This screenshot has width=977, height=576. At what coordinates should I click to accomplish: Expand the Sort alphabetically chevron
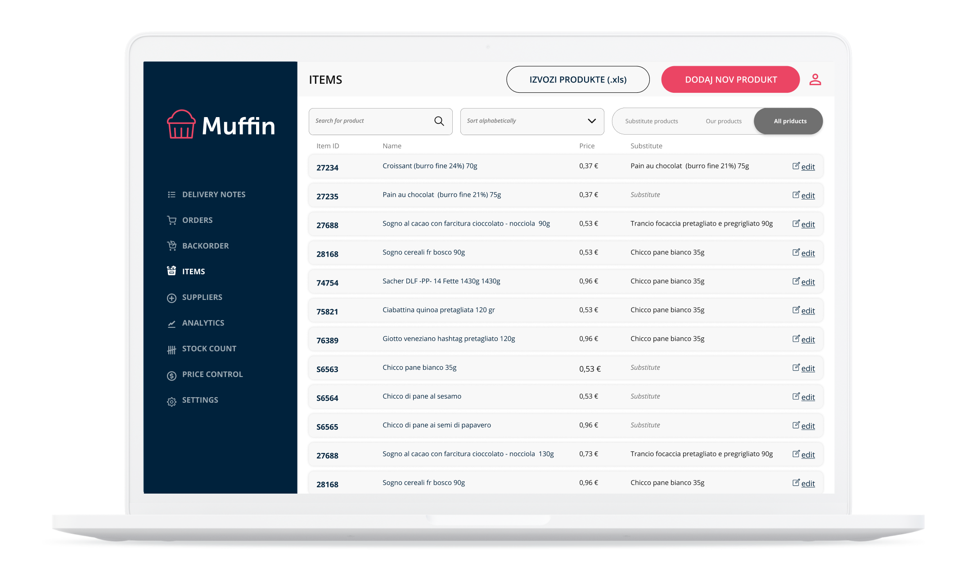click(x=591, y=121)
